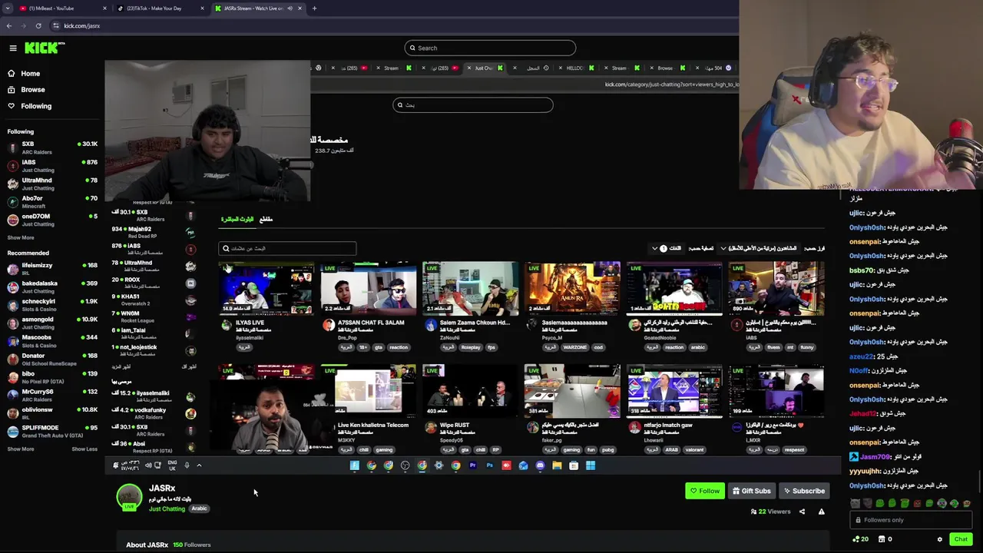Go back in the browser
The width and height of the screenshot is (983, 553).
[9, 25]
